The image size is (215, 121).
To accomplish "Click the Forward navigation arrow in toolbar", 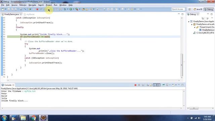I will [138, 9].
